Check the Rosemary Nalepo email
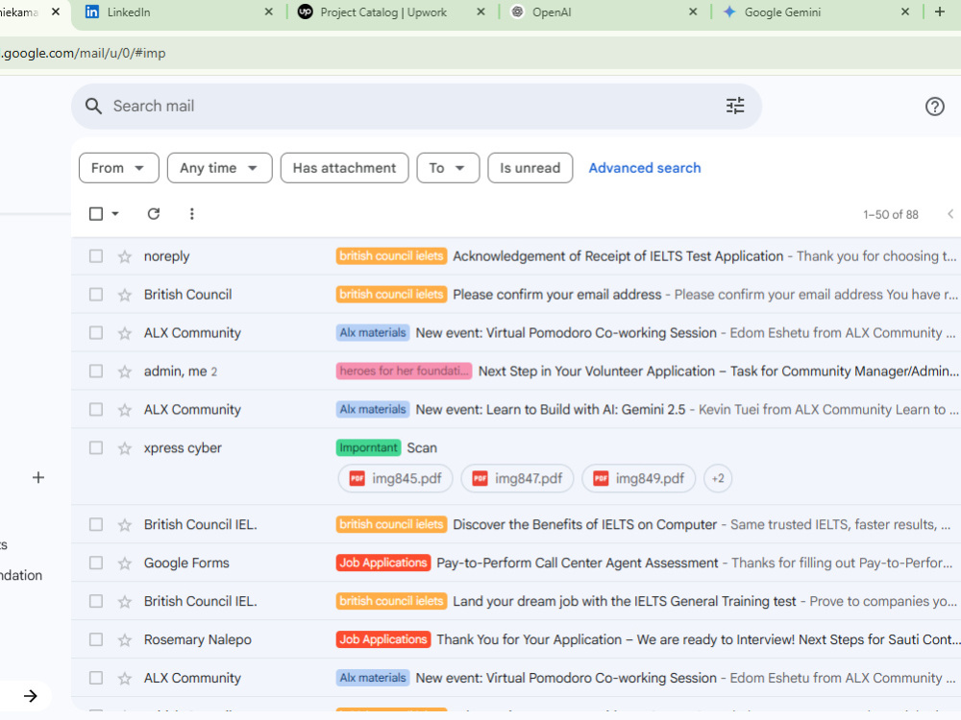 [95, 639]
